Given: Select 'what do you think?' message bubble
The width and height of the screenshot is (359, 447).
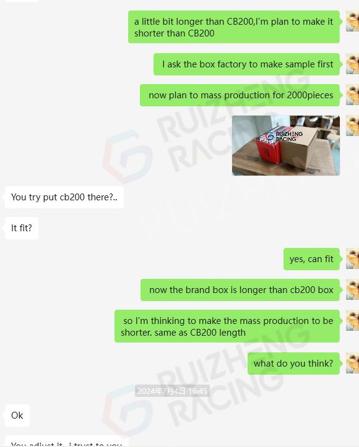Looking at the screenshot, I should [293, 364].
